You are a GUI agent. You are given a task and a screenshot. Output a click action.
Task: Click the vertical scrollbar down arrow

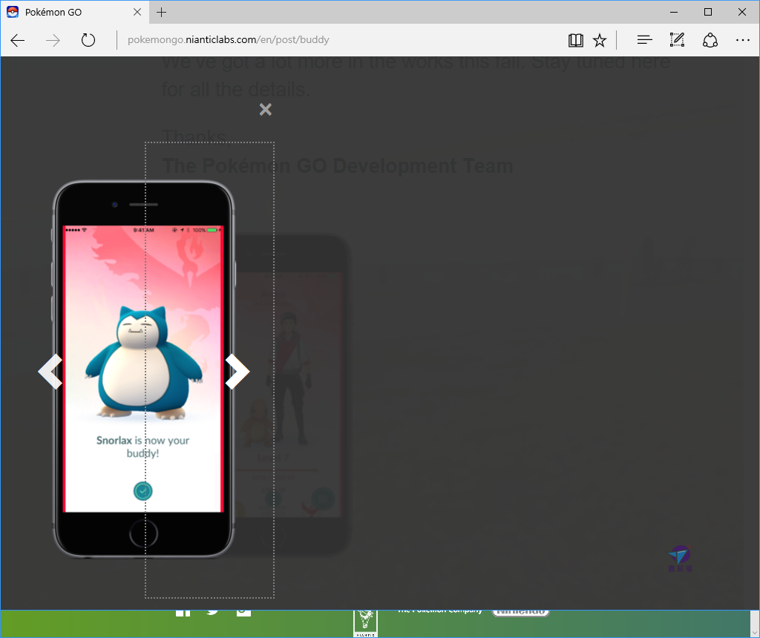point(755,632)
